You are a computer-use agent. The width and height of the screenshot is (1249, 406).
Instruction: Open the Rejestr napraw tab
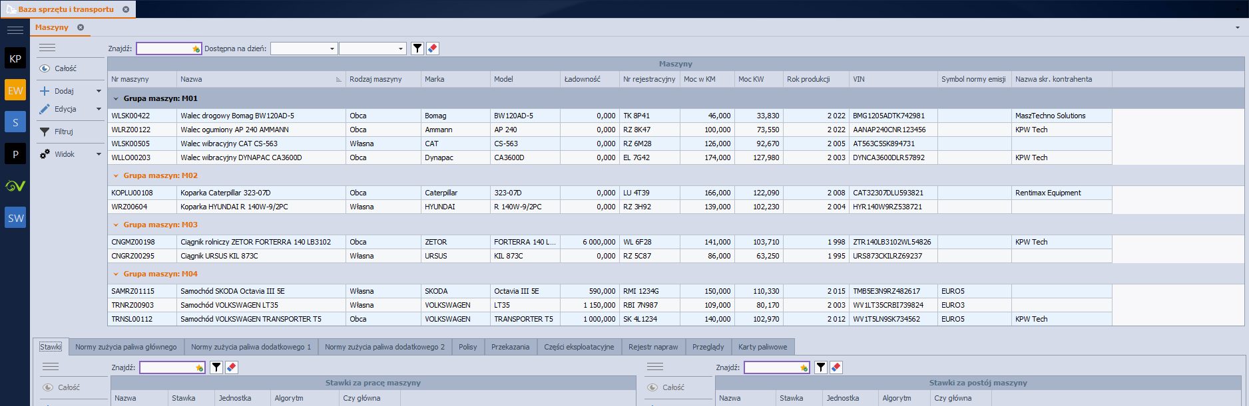pos(652,347)
